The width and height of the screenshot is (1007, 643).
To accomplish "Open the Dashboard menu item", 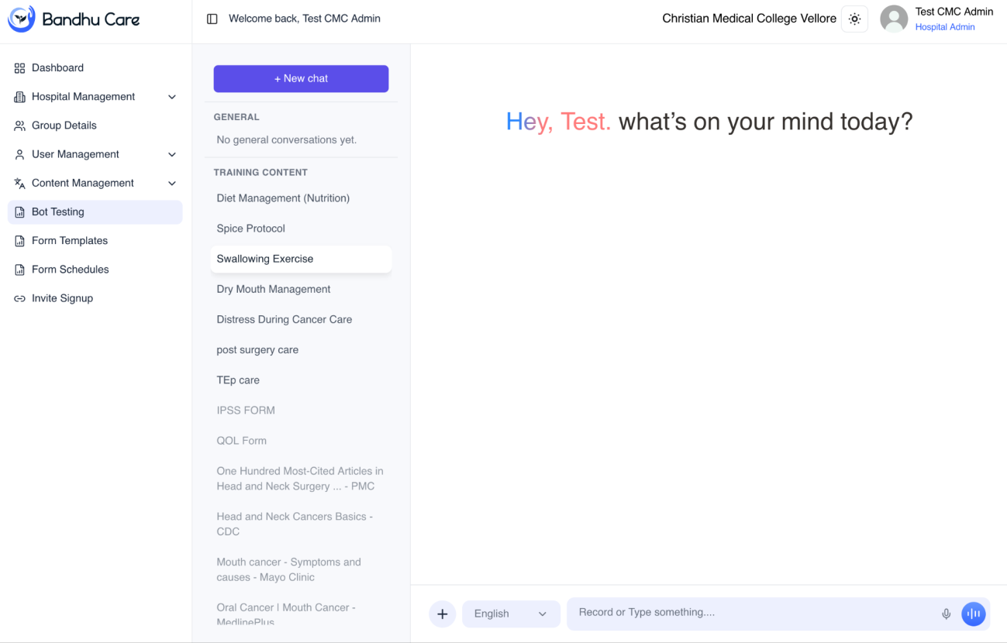I will point(95,68).
